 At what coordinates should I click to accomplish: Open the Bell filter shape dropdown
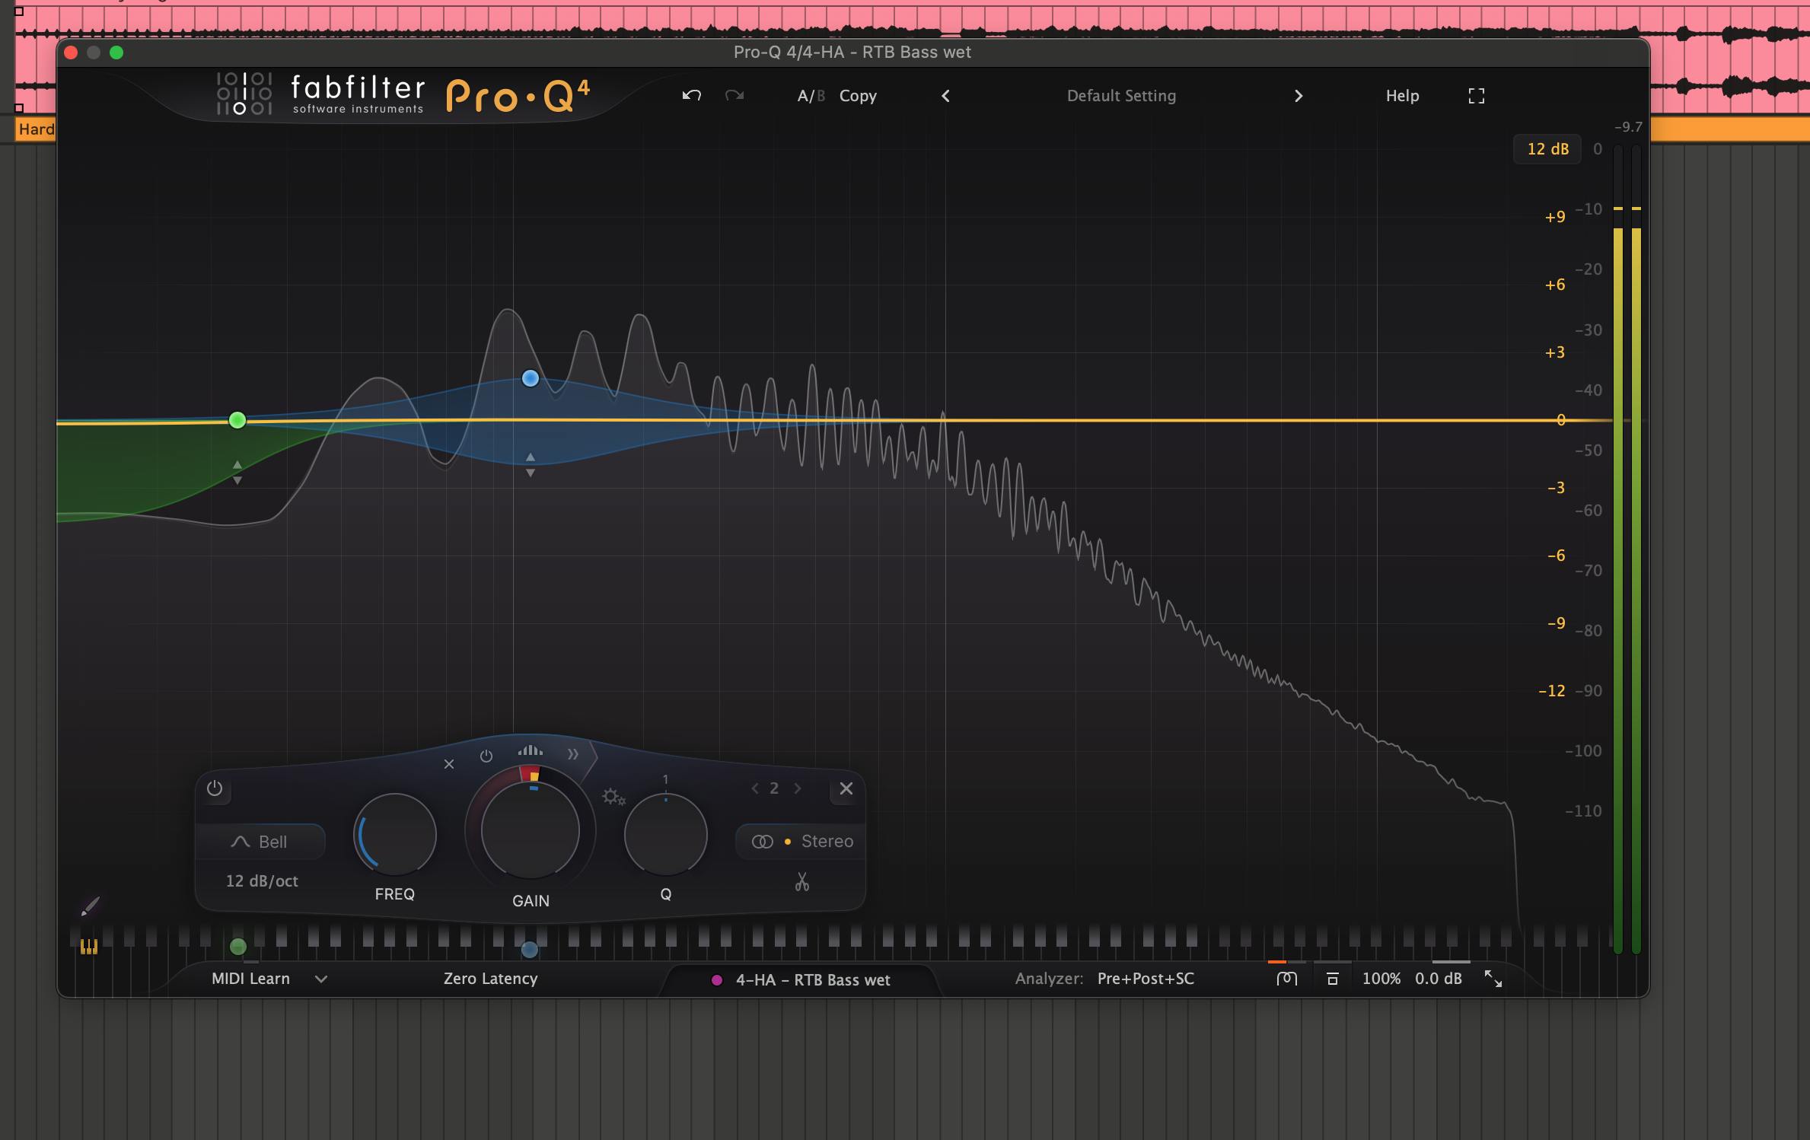[260, 842]
